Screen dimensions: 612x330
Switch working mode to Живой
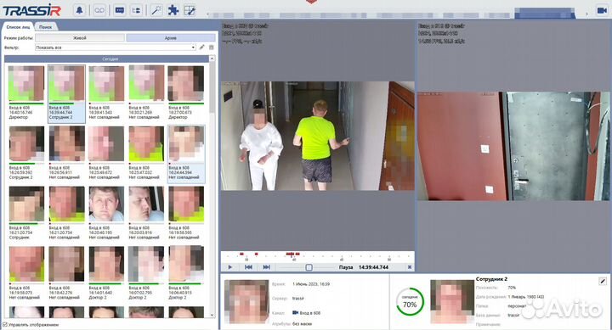[80, 38]
